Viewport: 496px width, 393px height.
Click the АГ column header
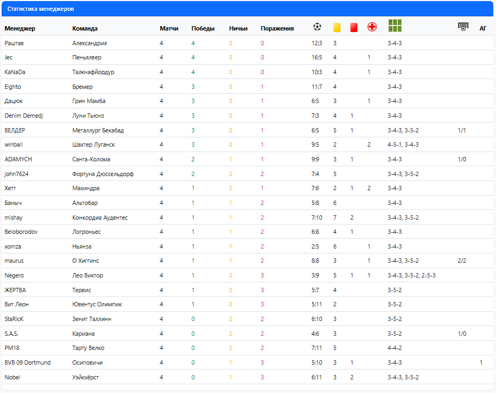[483, 28]
